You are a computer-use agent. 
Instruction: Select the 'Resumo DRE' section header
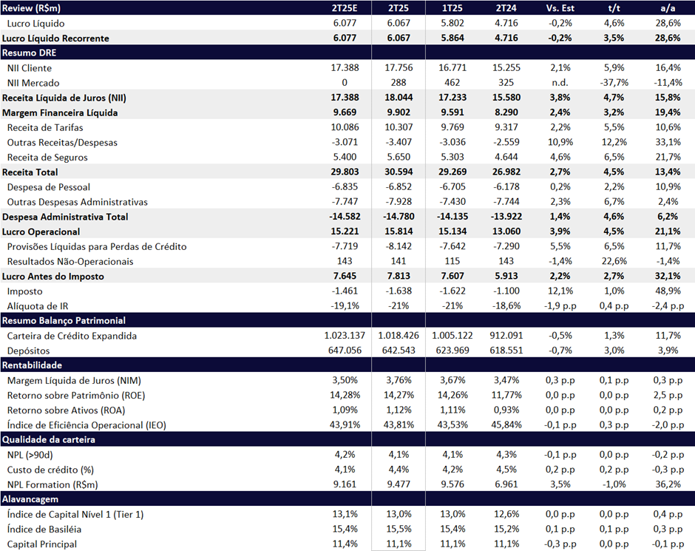[30, 53]
